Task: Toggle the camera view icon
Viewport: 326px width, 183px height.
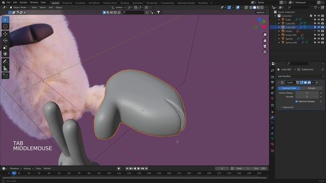Action: click(x=265, y=46)
